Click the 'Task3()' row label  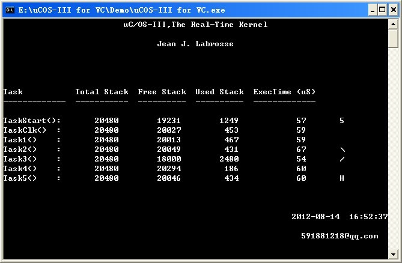(20, 159)
